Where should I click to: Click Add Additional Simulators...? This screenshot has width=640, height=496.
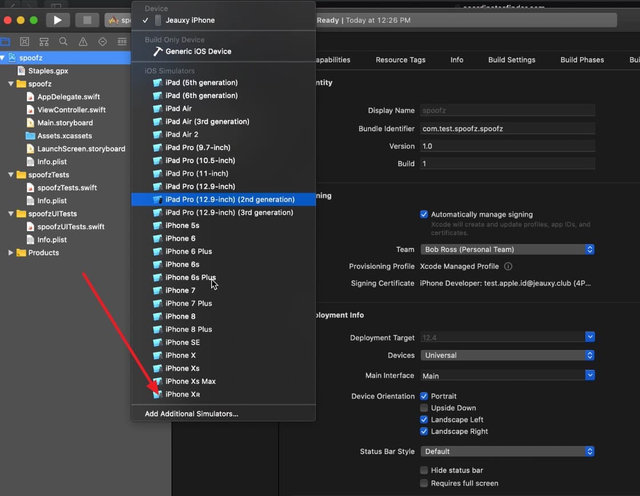click(x=223, y=414)
